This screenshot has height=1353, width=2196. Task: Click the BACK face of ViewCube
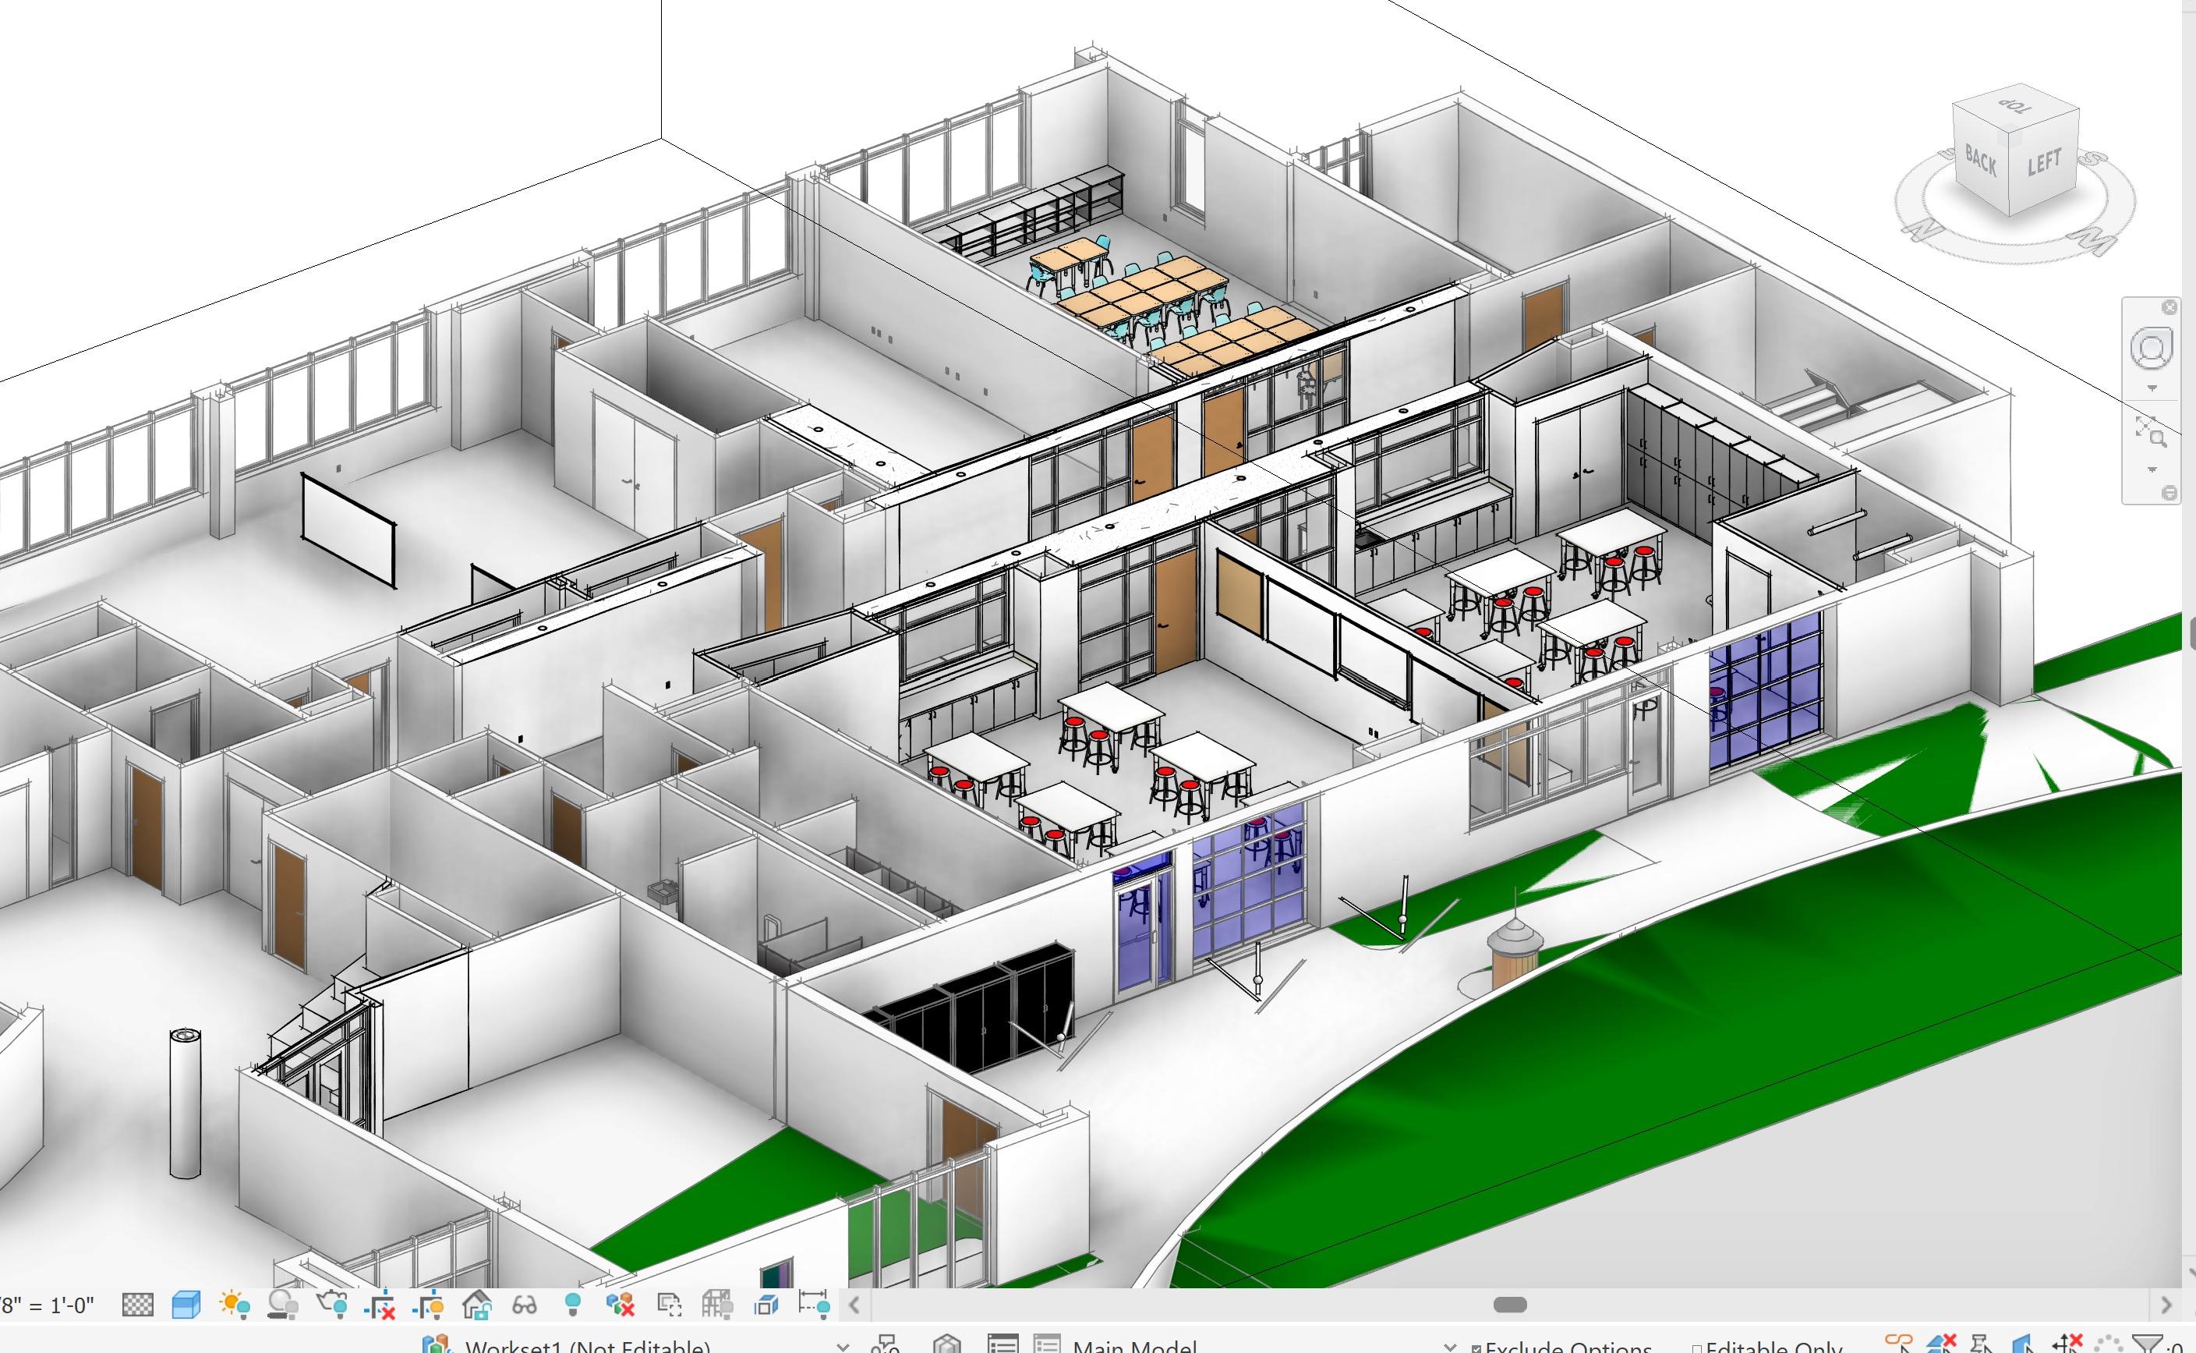click(x=1980, y=162)
